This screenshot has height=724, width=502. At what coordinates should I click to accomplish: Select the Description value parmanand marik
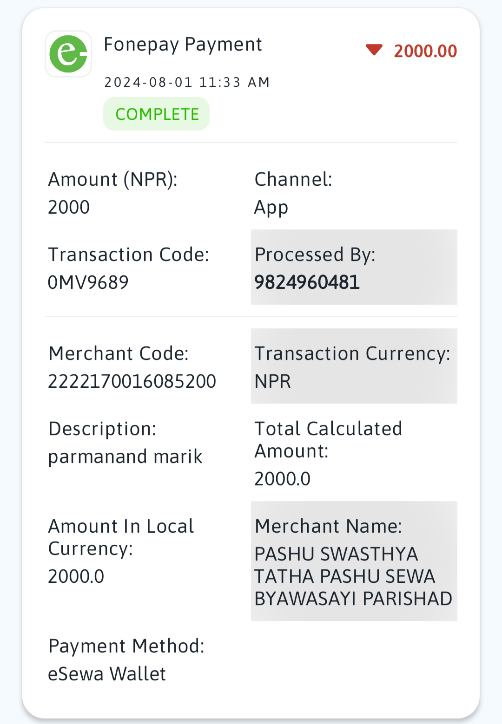[x=125, y=457]
